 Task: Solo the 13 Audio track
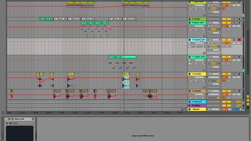click(234, 91)
